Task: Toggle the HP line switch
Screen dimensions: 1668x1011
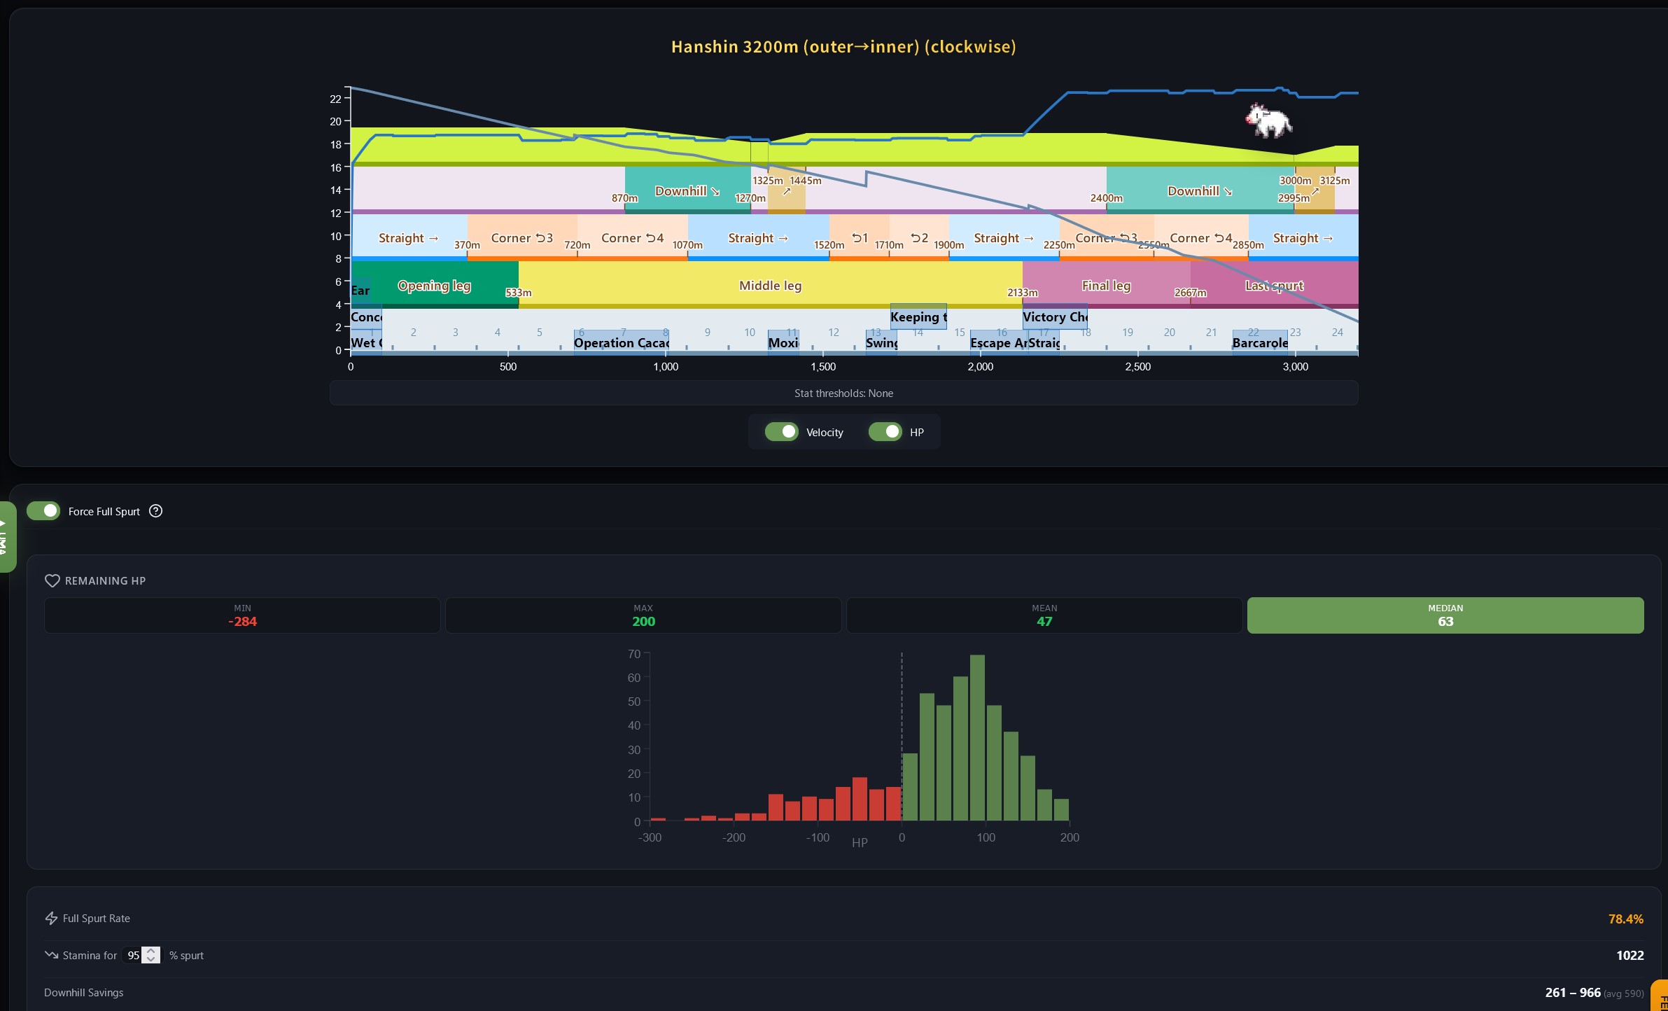Action: (885, 432)
